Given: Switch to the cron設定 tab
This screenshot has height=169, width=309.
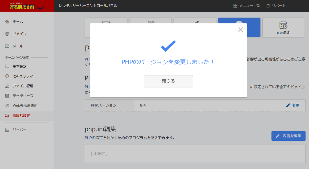Looking at the screenshot, I should [284, 28].
